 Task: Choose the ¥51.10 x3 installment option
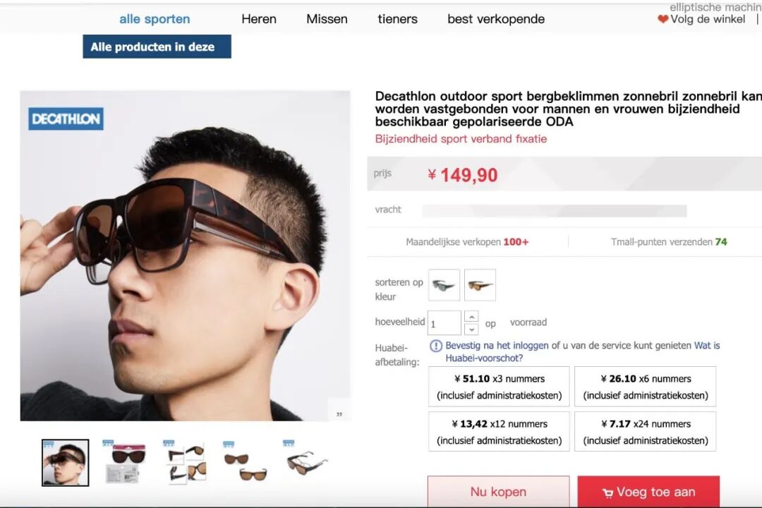click(499, 387)
